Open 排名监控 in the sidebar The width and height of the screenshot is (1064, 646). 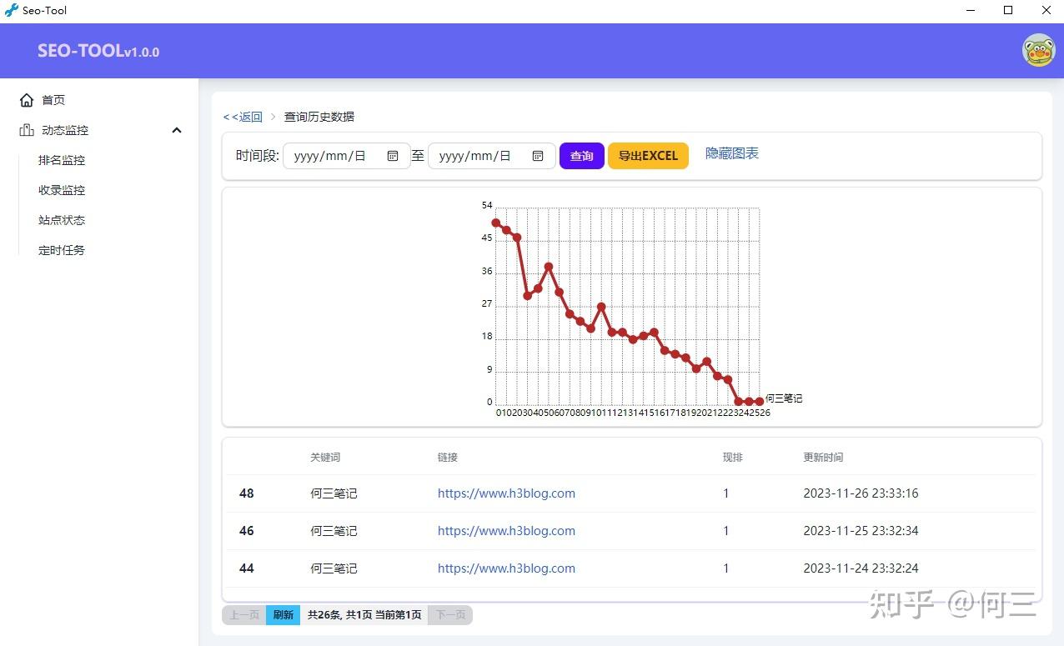pos(62,160)
